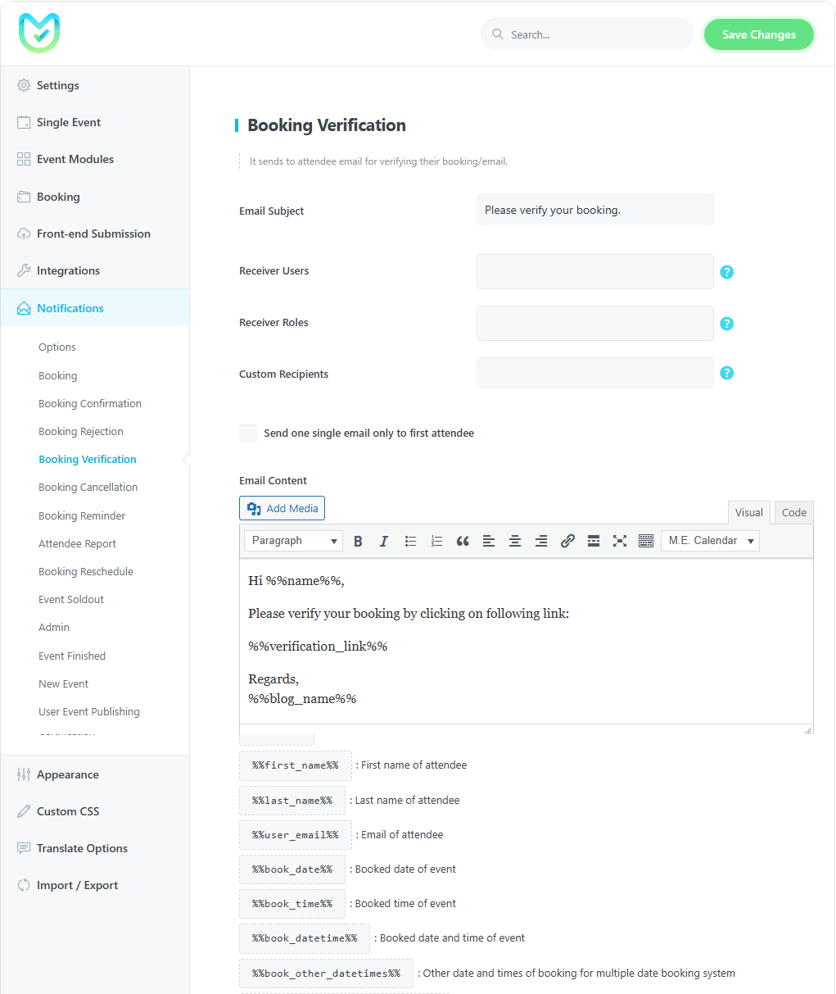This screenshot has height=994, width=836.
Task: Open the Appearance settings section
Action: click(68, 774)
